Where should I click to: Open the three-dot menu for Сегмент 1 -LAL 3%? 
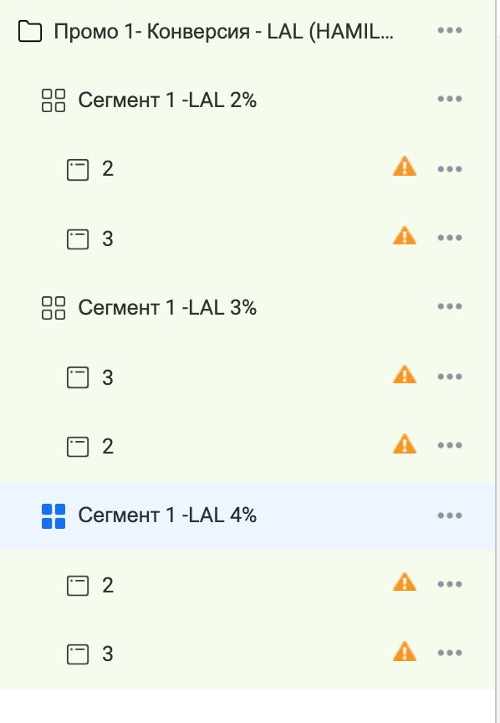tap(450, 306)
